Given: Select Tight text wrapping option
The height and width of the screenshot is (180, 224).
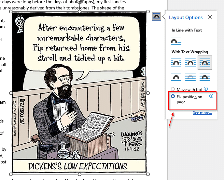Looking at the screenshot, I should (x=190, y=63).
